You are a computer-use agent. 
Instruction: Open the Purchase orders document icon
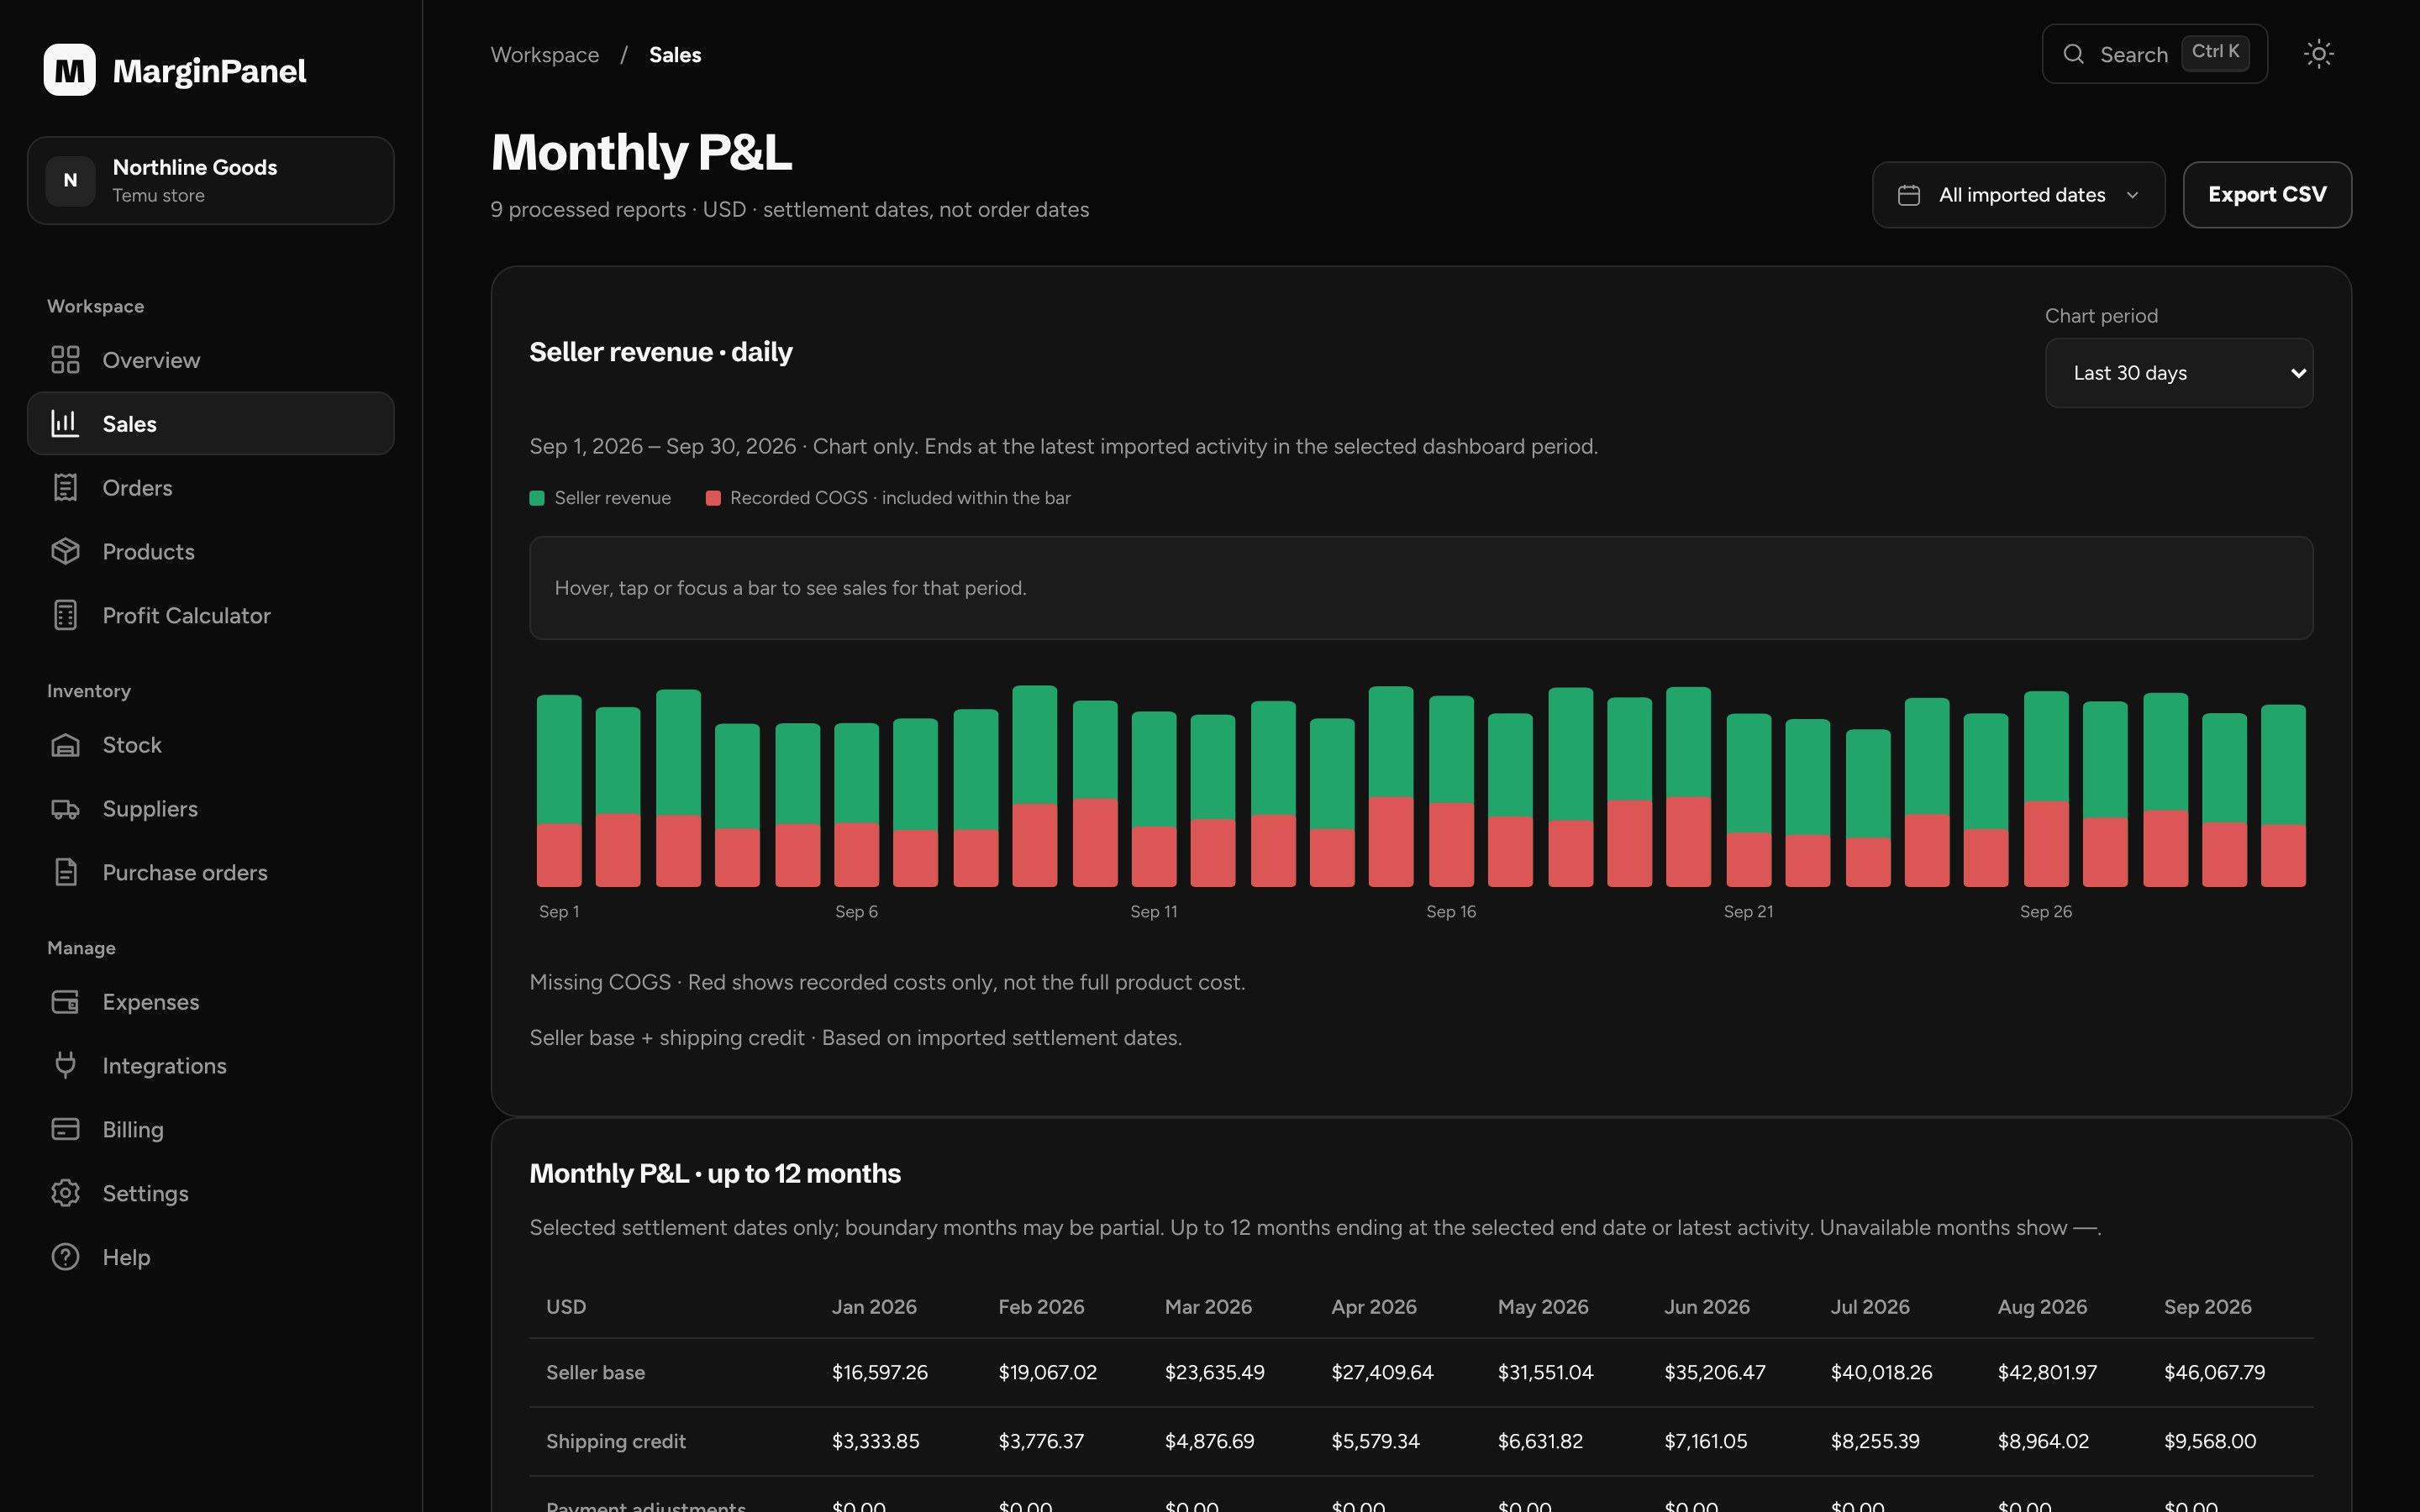[65, 873]
